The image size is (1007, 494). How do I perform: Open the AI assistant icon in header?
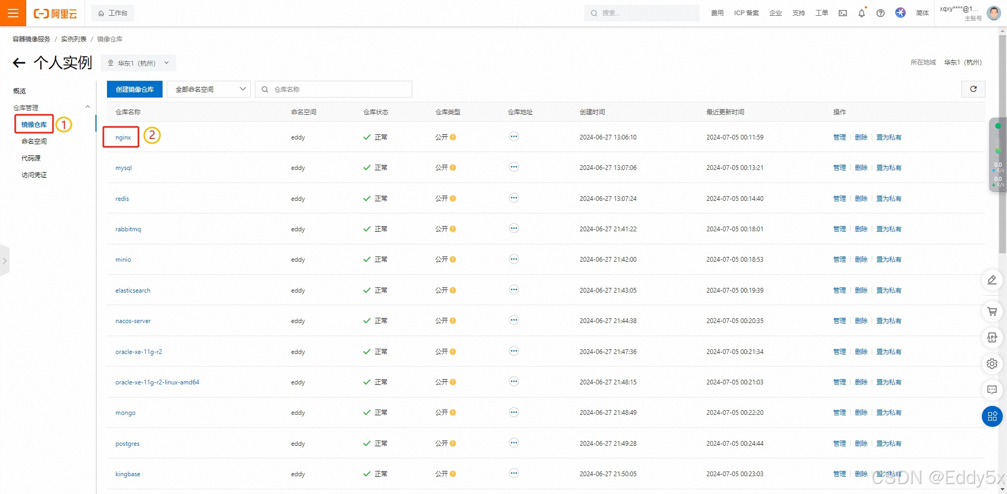click(x=901, y=13)
